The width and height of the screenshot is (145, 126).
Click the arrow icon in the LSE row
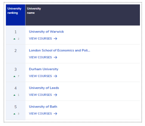click(55, 57)
